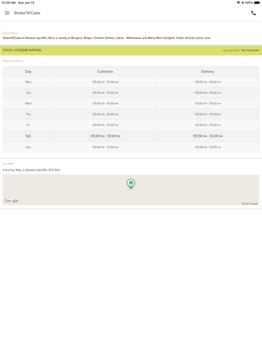Click Friday's Delivery hours
The height and width of the screenshot is (350, 262).
[208, 125]
